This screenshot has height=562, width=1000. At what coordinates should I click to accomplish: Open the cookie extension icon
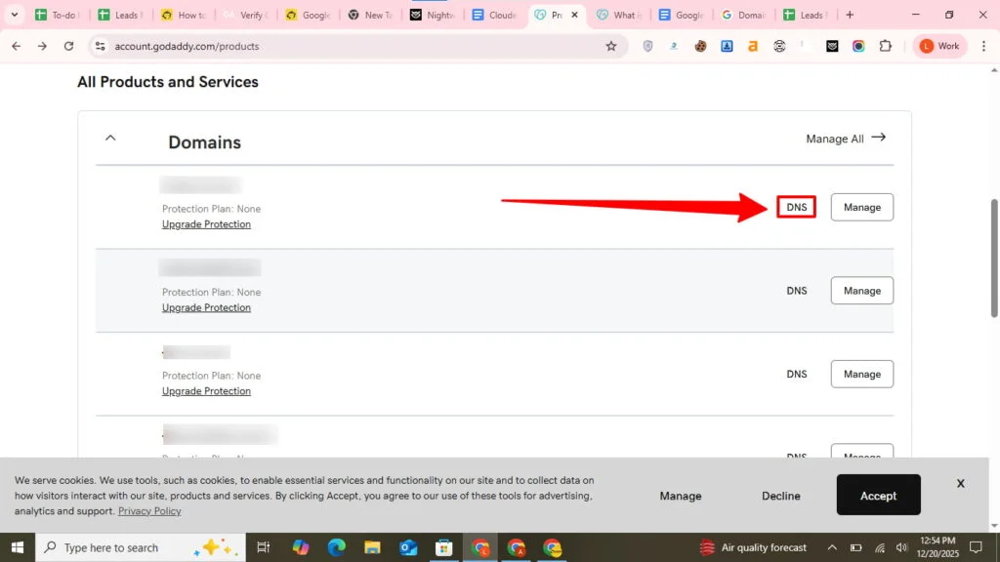point(700,46)
